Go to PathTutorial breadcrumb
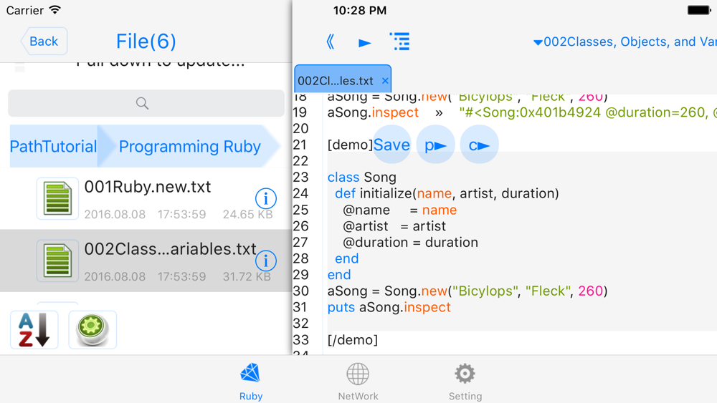717x403 pixels. (x=54, y=147)
